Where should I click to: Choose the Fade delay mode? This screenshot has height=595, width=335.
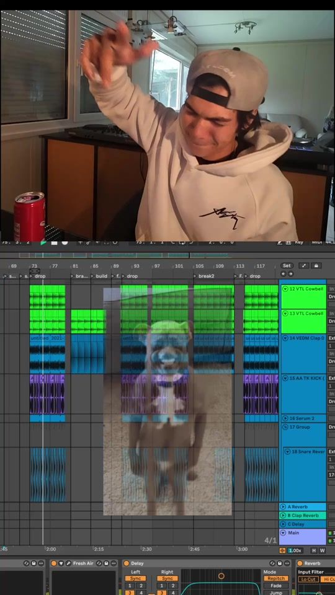coord(276,586)
